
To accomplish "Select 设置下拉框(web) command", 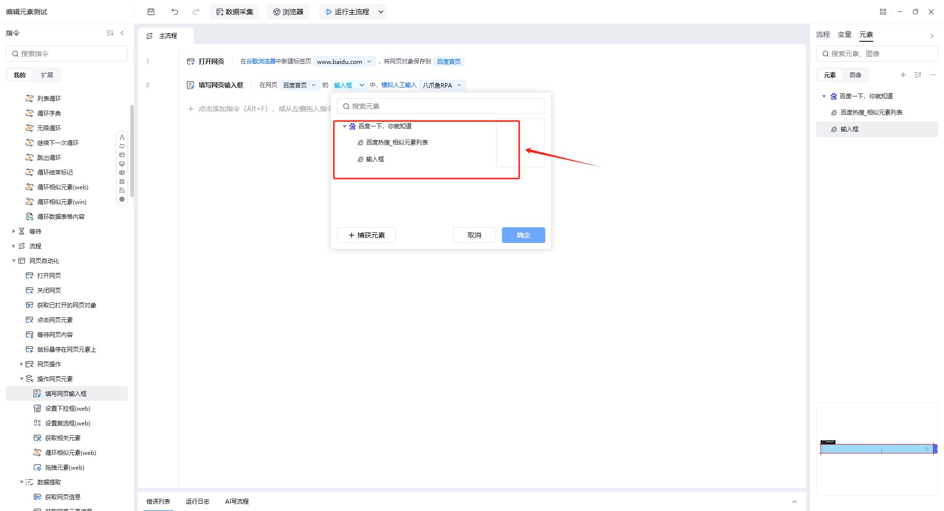I will pyautogui.click(x=67, y=408).
